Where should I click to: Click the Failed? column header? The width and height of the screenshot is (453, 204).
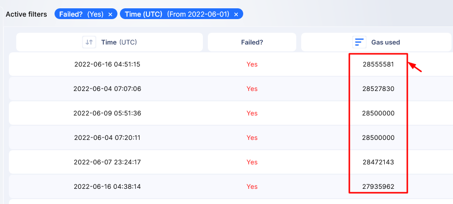click(252, 42)
